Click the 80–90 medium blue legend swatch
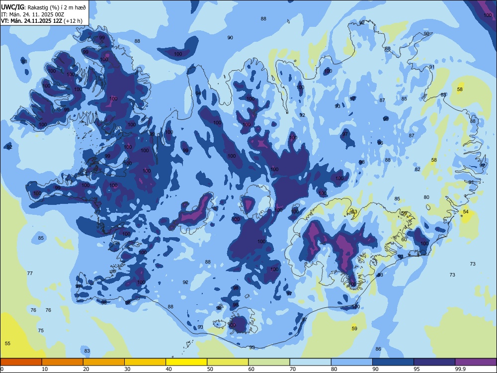The width and height of the screenshot is (497, 373). tap(352, 362)
